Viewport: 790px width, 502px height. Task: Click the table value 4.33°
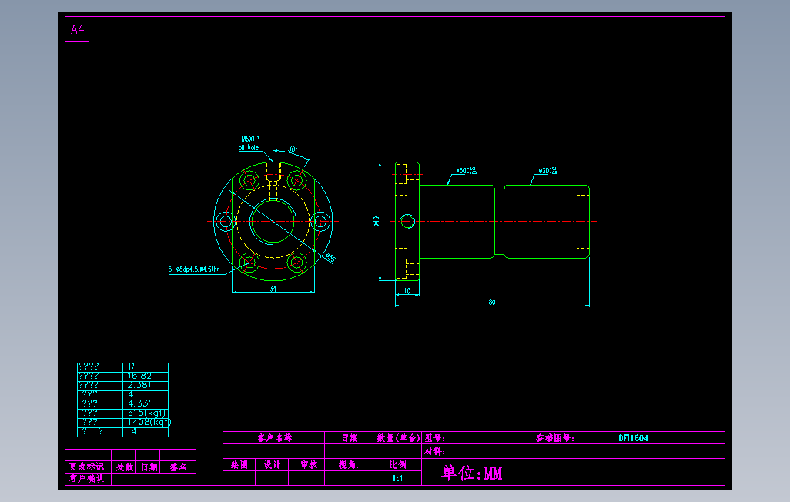click(x=139, y=403)
